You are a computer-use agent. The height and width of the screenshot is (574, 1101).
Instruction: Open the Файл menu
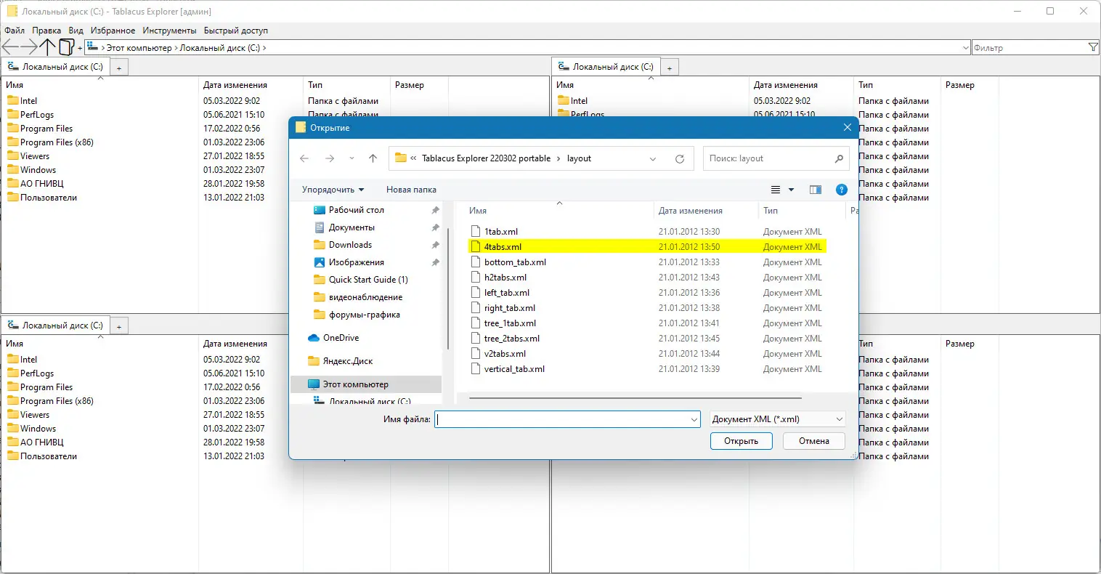pos(15,31)
